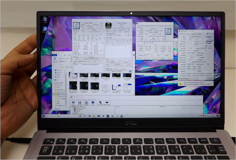Viewport: 236px width, 160px height.
Task: Open Task View on the taskbar
Action: tap(85, 116)
